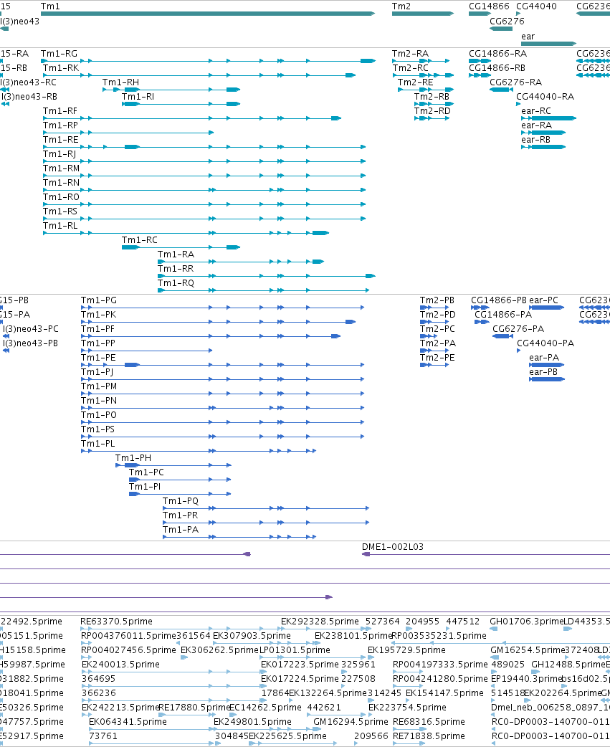
Task: Select the Tm2 gene bar
Action: 423,14
